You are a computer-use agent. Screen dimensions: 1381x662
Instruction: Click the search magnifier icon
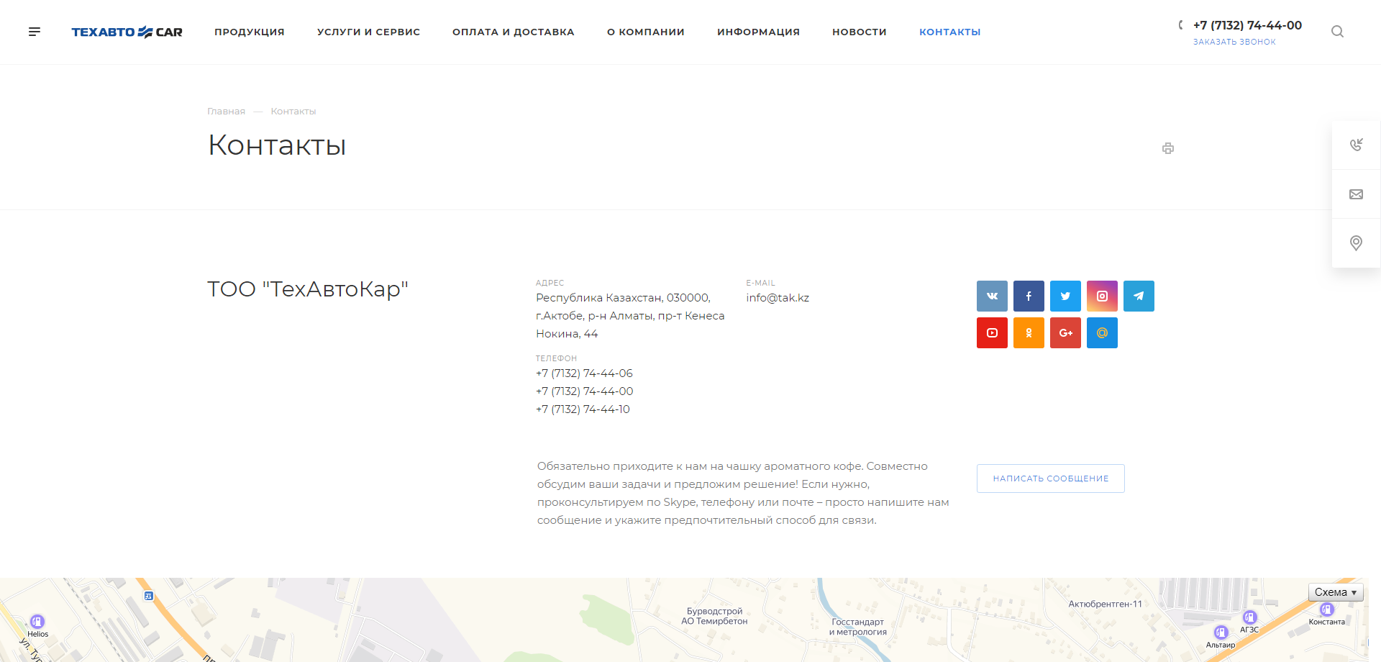pyautogui.click(x=1337, y=32)
